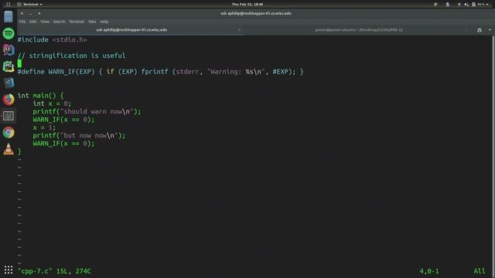The image size is (495, 278).
Task: Expand the system status menu arrow
Action: pos(487,5)
